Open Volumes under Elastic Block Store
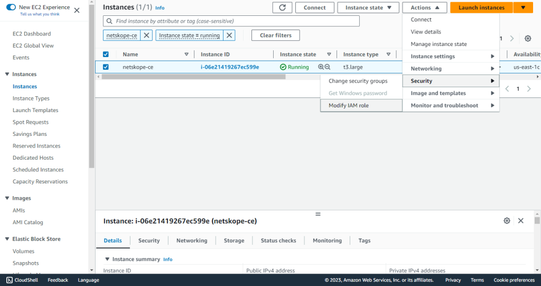The width and height of the screenshot is (541, 286). 23,251
